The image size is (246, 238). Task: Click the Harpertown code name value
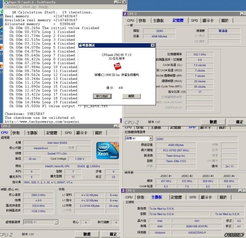pos(41,148)
